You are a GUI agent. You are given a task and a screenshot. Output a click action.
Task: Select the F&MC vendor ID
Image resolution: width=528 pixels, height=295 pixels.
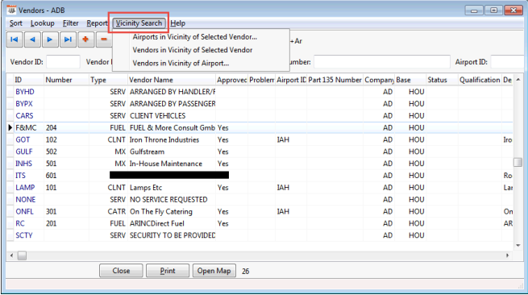[x=26, y=127]
